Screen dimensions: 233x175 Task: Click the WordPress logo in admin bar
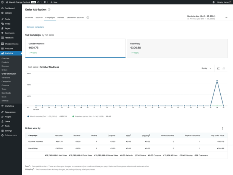tap(2, 2)
